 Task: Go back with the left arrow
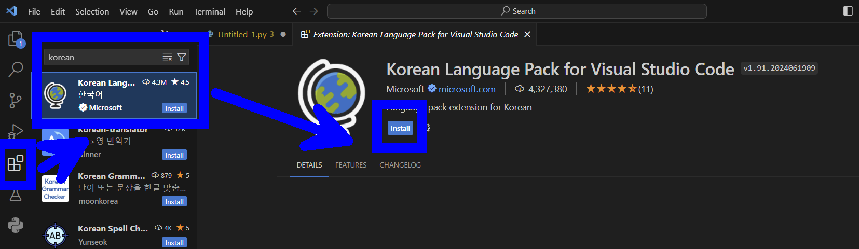coord(296,11)
